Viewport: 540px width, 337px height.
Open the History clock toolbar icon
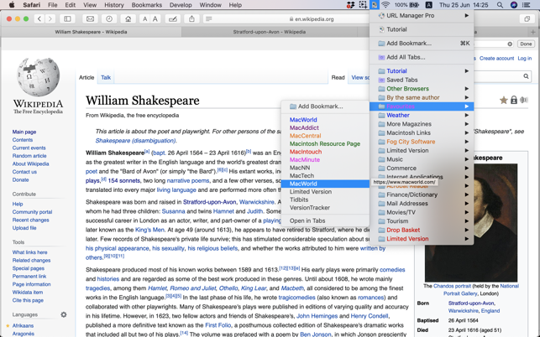pyautogui.click(x=109, y=19)
